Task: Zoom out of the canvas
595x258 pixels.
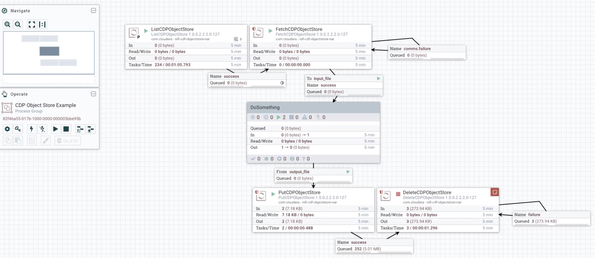Action: 18,24
